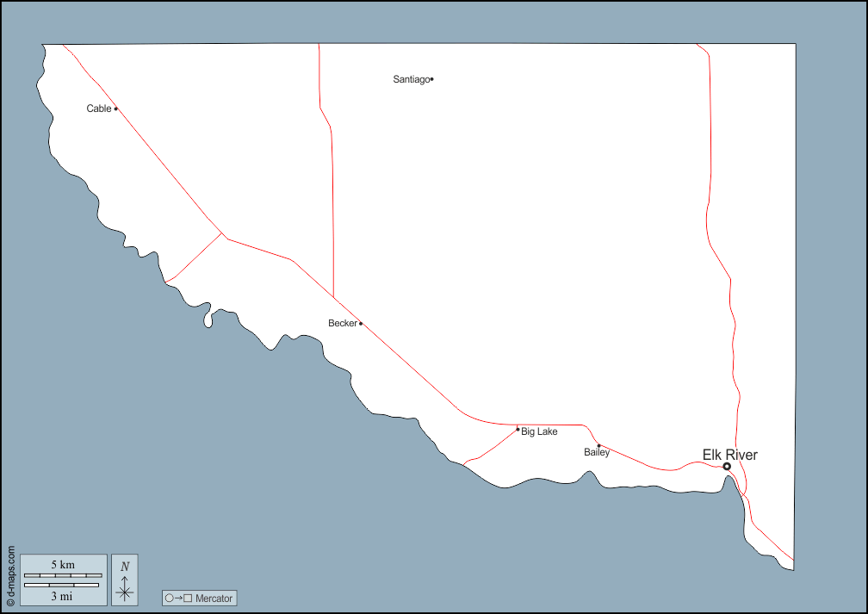Click the 5 km scale text
Image resolution: width=868 pixels, height=614 pixels.
(x=63, y=565)
